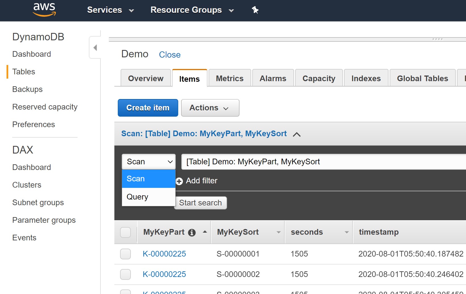Collapse the sidebar with arrow icon
Viewport: 466px width, 294px height.
(x=95, y=48)
